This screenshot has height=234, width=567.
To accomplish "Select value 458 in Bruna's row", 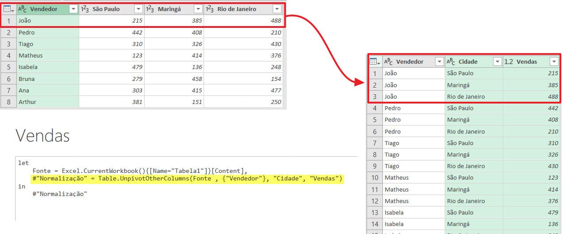I will (174, 79).
